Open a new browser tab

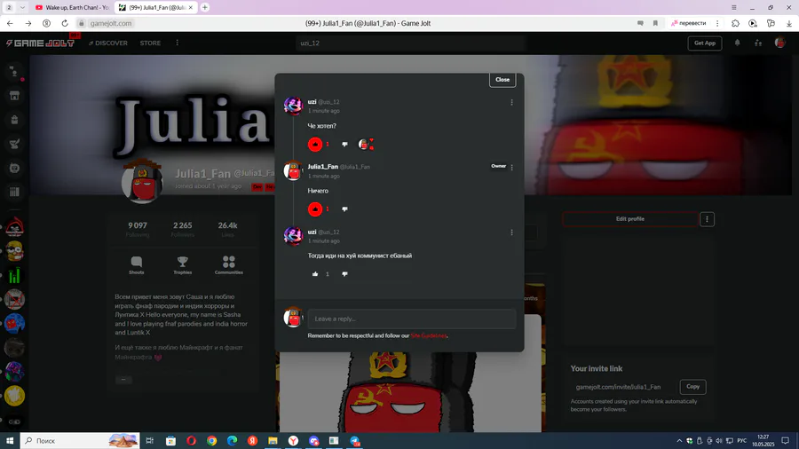click(x=205, y=8)
